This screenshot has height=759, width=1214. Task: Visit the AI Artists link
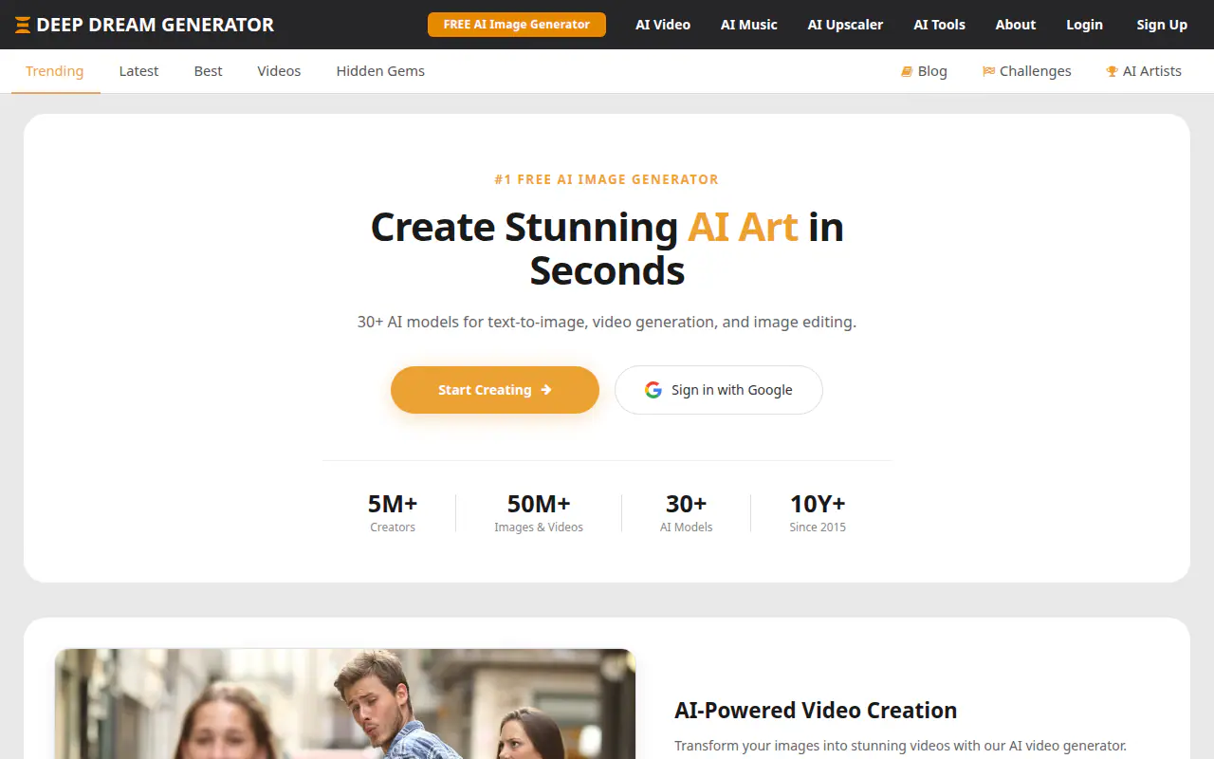(1144, 71)
